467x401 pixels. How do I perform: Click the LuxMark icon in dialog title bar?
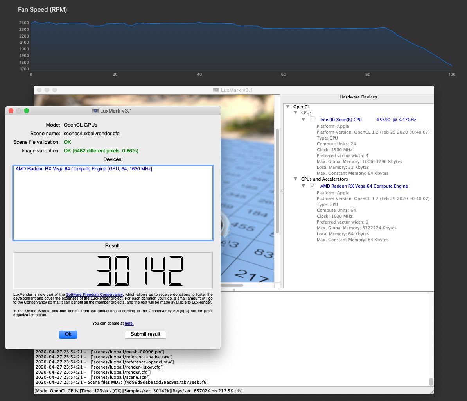[x=95, y=111]
